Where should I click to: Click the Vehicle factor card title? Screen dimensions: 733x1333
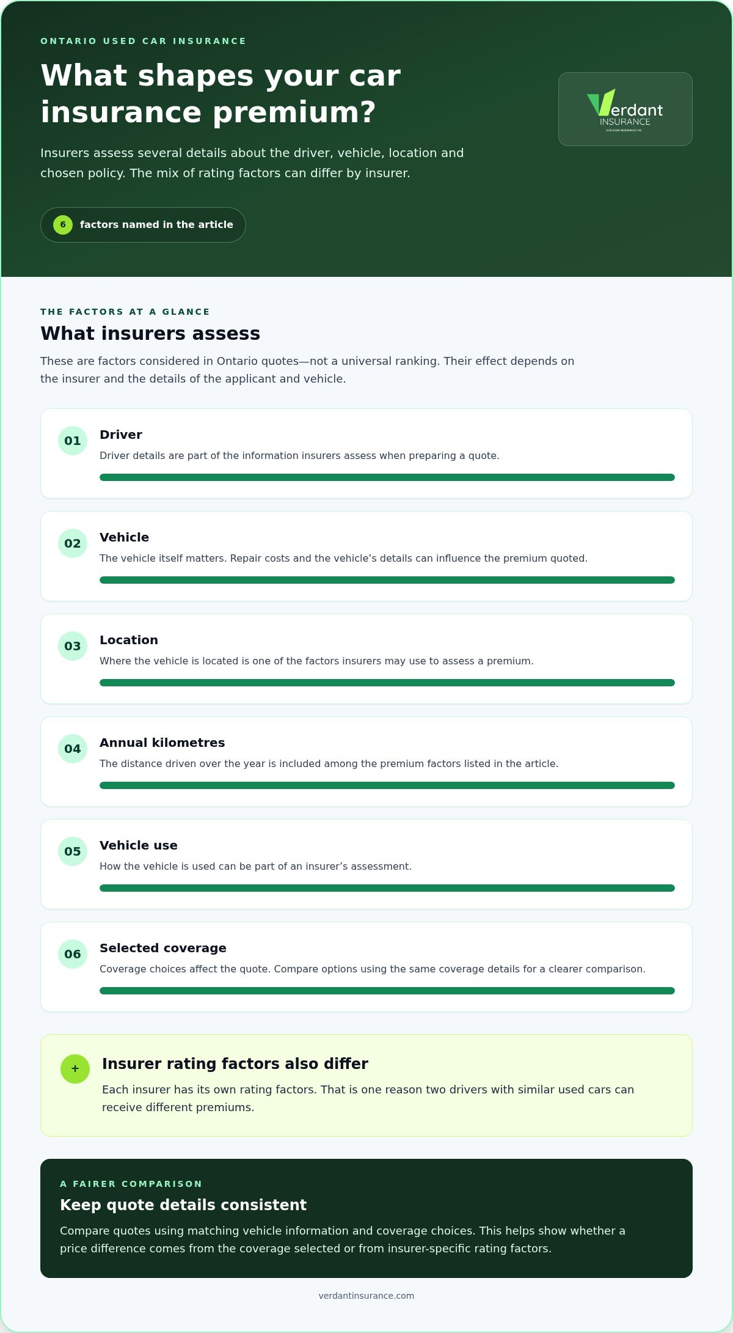point(124,537)
